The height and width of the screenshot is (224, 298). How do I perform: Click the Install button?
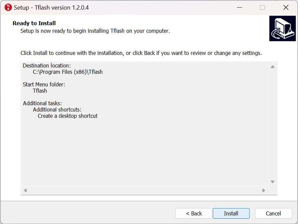point(231,213)
